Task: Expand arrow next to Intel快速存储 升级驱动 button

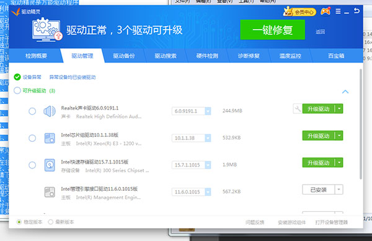Action: 339,162
